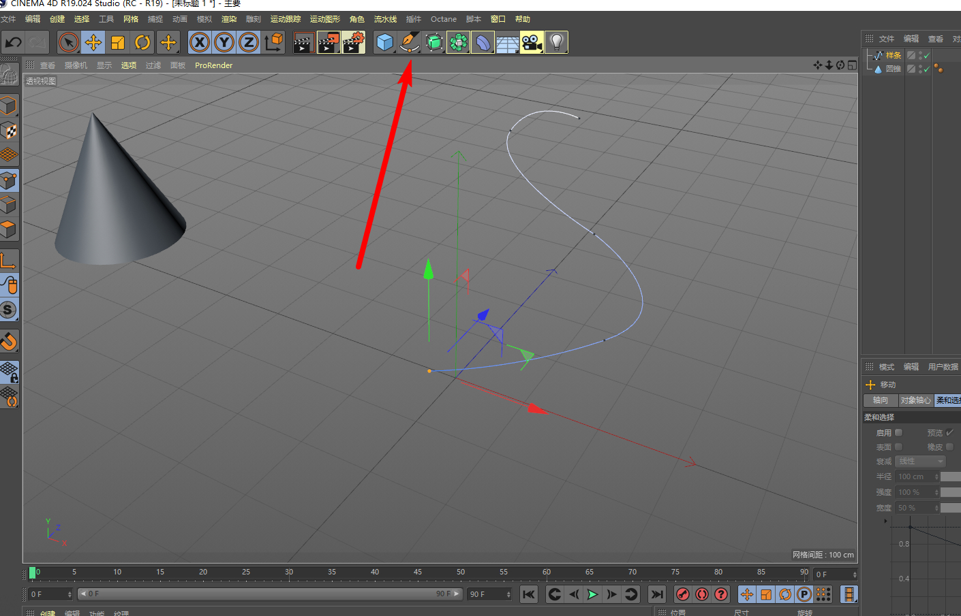
Task: Make object editable in left sidebar
Action: point(9,74)
